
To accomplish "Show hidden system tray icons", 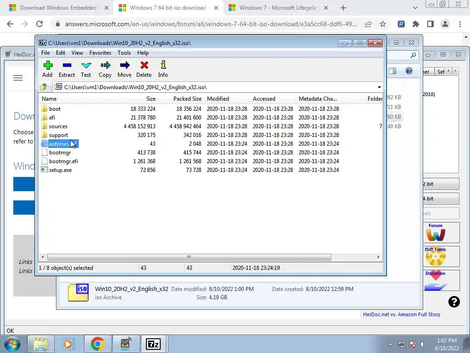I will [x=390, y=344].
